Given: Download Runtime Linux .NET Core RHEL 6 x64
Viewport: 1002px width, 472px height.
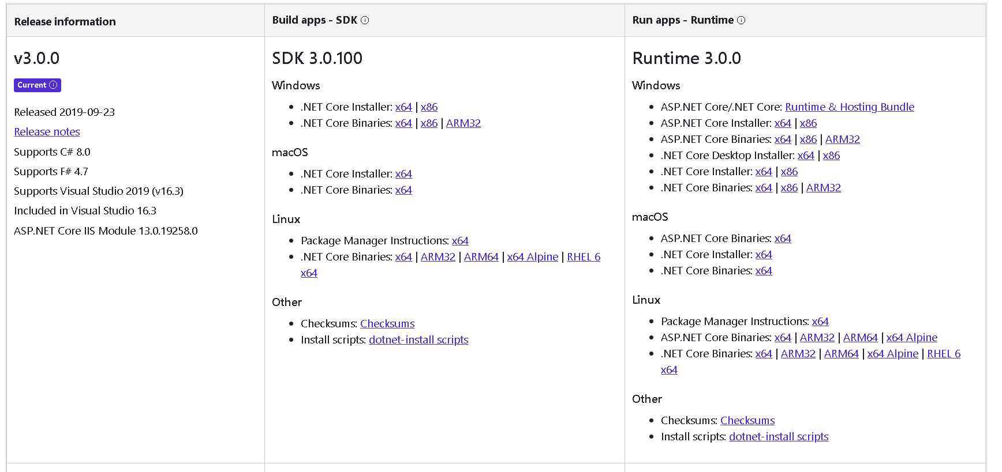Looking at the screenshot, I should pyautogui.click(x=944, y=353).
